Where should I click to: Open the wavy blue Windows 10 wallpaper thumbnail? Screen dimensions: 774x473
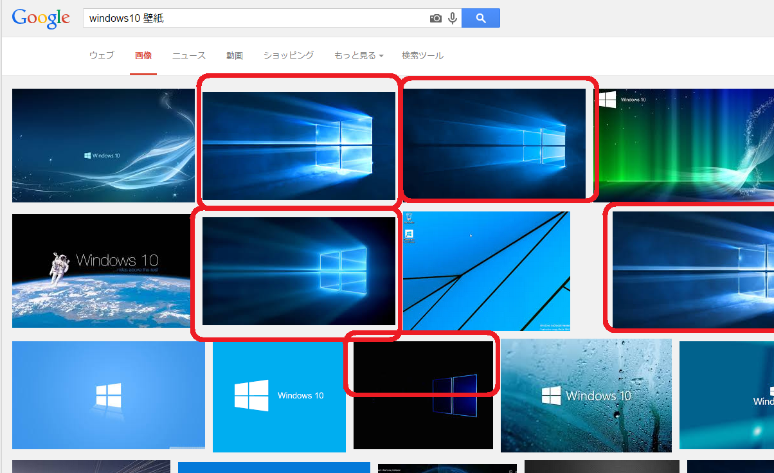[104, 145]
